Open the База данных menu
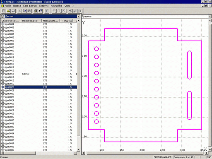This screenshot has width=212, height=159. [30, 6]
